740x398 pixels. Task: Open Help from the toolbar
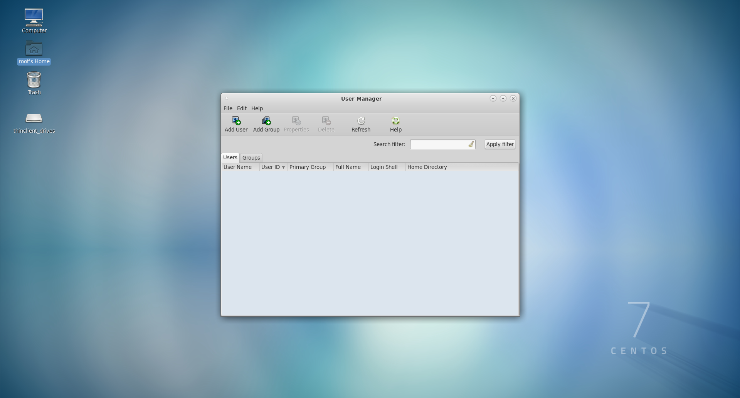[x=395, y=124]
